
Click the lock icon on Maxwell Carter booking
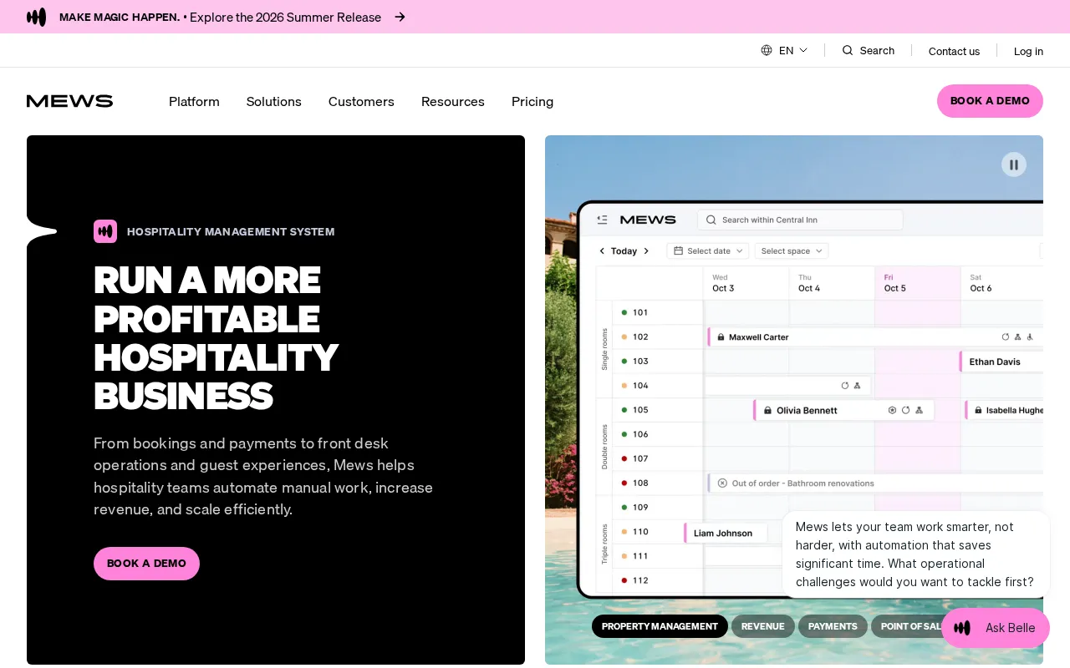(721, 337)
